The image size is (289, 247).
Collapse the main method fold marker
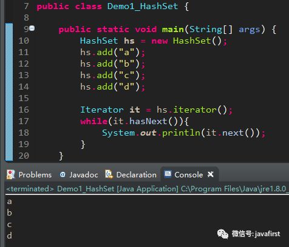[x=32, y=28]
